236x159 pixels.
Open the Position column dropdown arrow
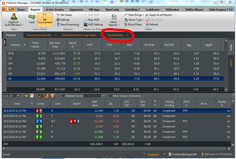[25, 45]
